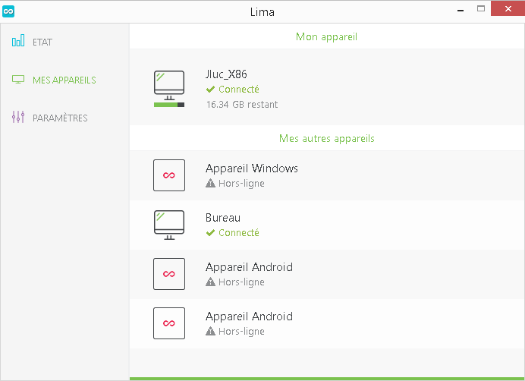Select the Appareil Windows device entry
Screen dimensions: 525x381
pyautogui.click(x=327, y=175)
